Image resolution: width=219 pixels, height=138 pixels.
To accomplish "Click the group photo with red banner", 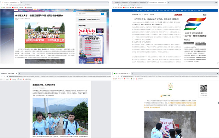I will coord(45,36).
